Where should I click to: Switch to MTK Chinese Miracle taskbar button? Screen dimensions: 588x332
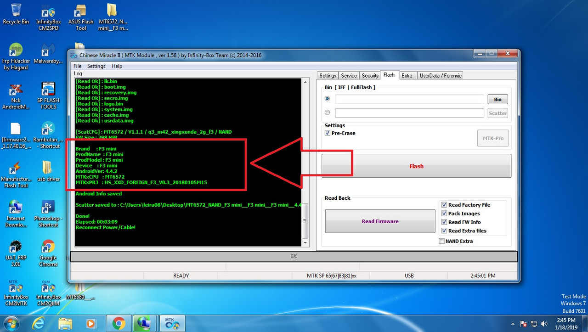(x=172, y=324)
